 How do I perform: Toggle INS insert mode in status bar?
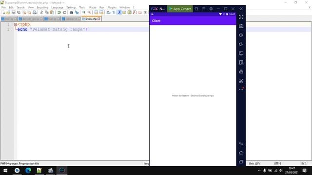click(303, 163)
